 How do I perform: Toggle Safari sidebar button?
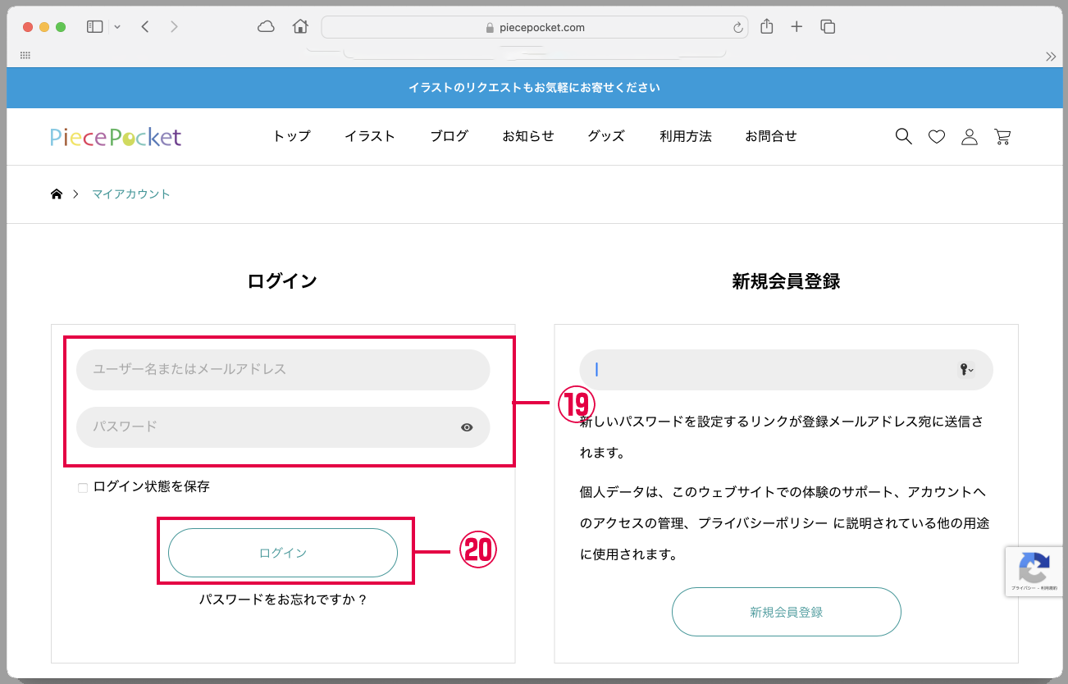[95, 27]
